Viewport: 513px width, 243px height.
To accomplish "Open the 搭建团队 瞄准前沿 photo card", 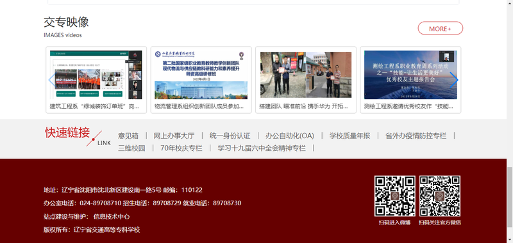I will tap(306, 75).
